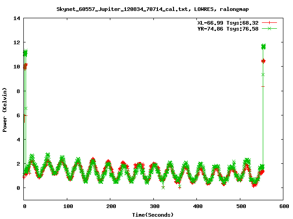Click the red data point at zero near 360 seconds
The height and width of the screenshot is (219, 293).
point(179,188)
